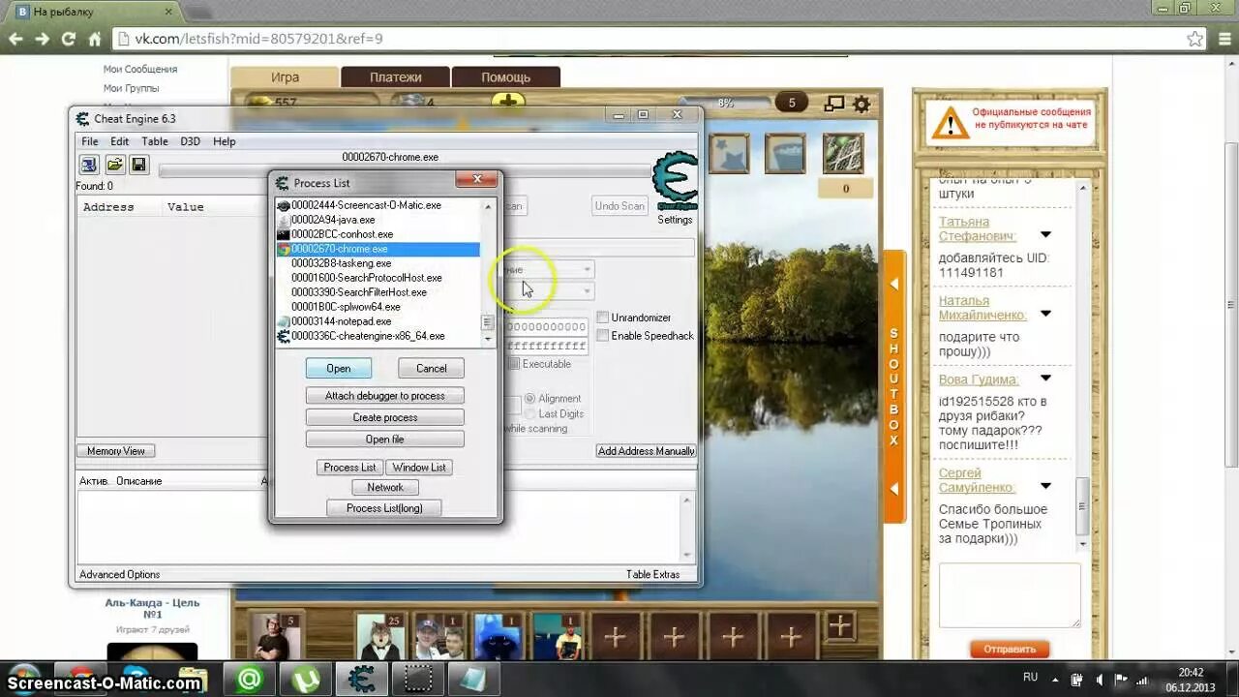Open the Table menu in Cheat Engine
The height and width of the screenshot is (697, 1239).
[155, 141]
